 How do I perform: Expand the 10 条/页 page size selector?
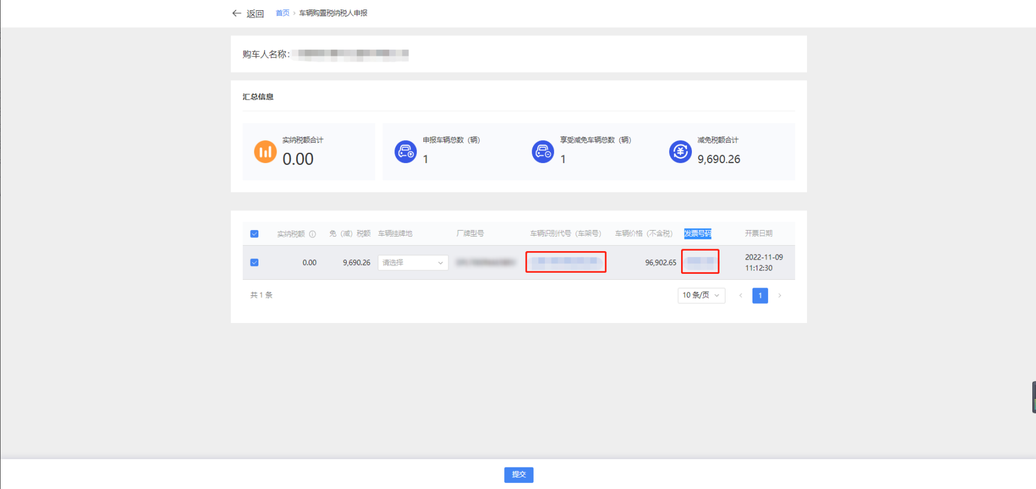(701, 295)
